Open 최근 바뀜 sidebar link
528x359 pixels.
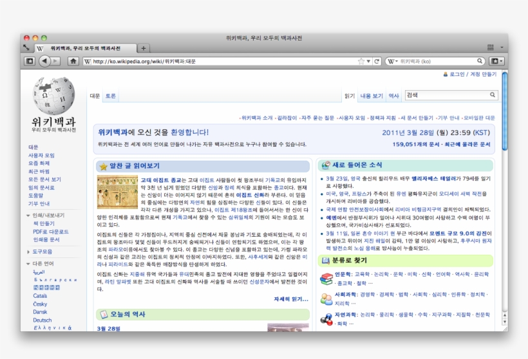pos(39,171)
